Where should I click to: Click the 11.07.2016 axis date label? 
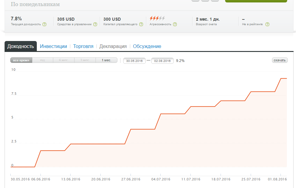[191, 179]
